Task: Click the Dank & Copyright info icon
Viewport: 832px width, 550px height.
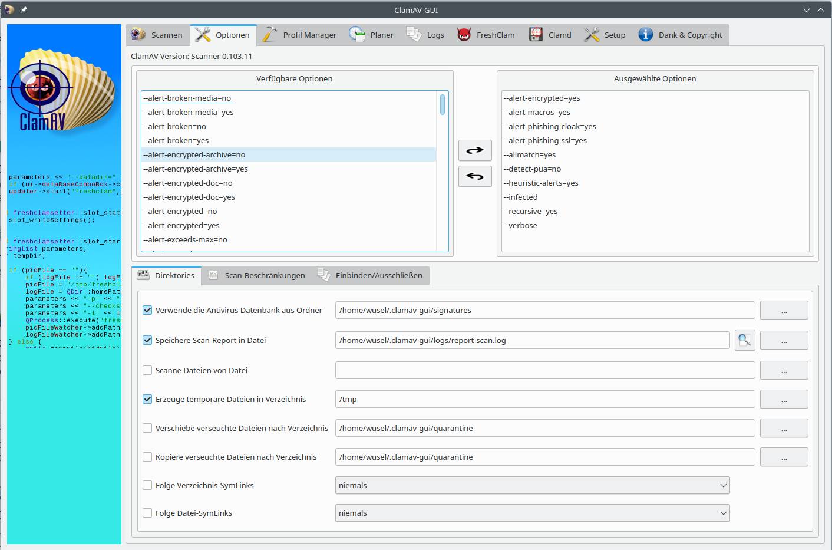Action: (645, 34)
